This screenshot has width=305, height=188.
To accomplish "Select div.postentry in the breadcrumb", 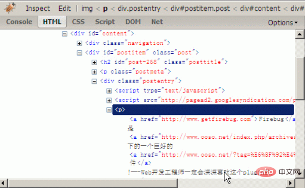I will (x=139, y=8).
